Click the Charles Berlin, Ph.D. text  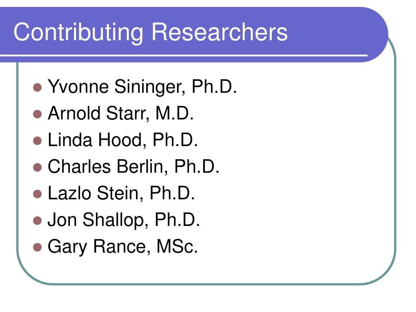pos(134,166)
